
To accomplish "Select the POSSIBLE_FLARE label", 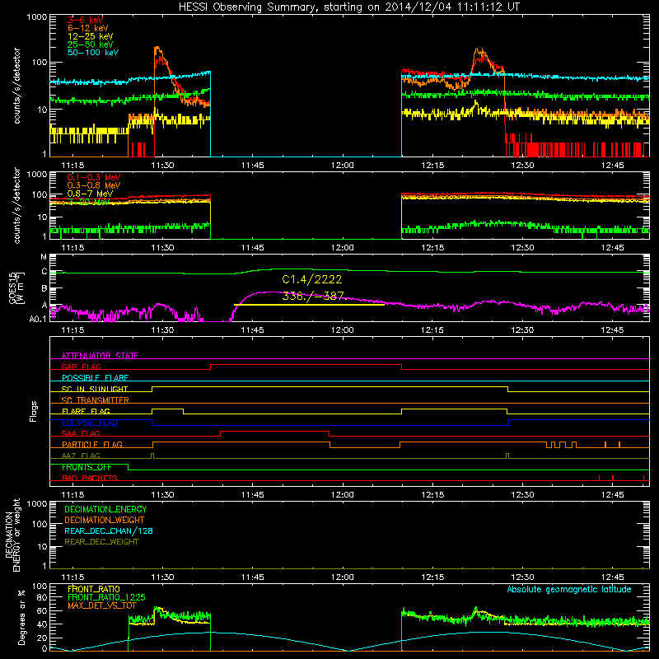I will coord(95,378).
